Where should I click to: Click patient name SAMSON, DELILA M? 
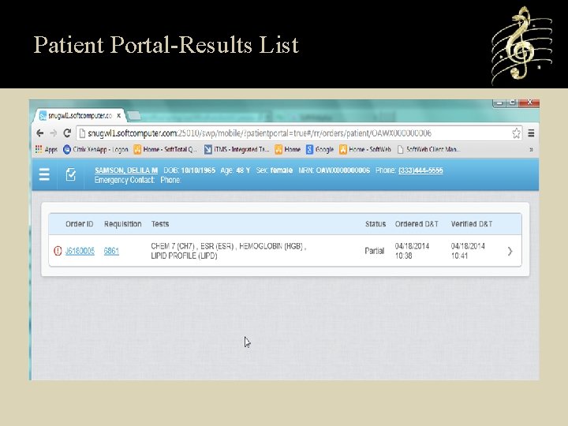point(126,170)
